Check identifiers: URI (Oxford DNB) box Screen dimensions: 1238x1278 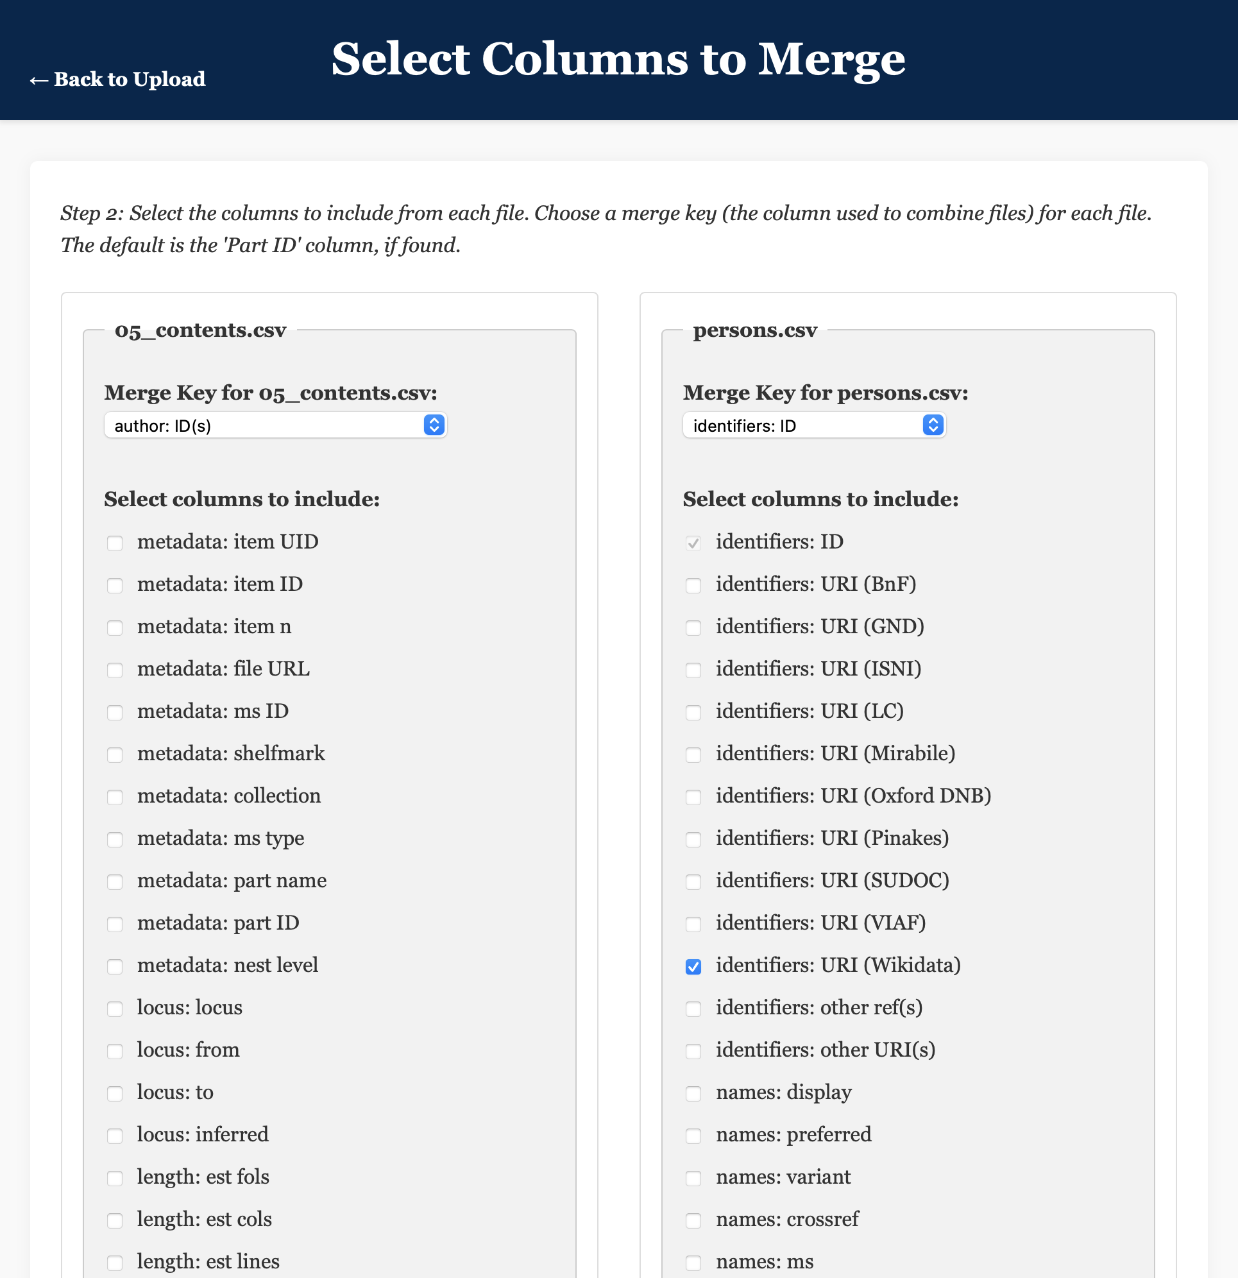pos(693,797)
